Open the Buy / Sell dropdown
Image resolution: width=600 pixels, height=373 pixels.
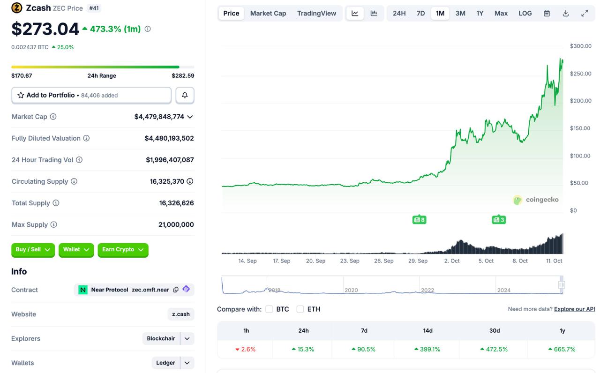click(x=33, y=250)
